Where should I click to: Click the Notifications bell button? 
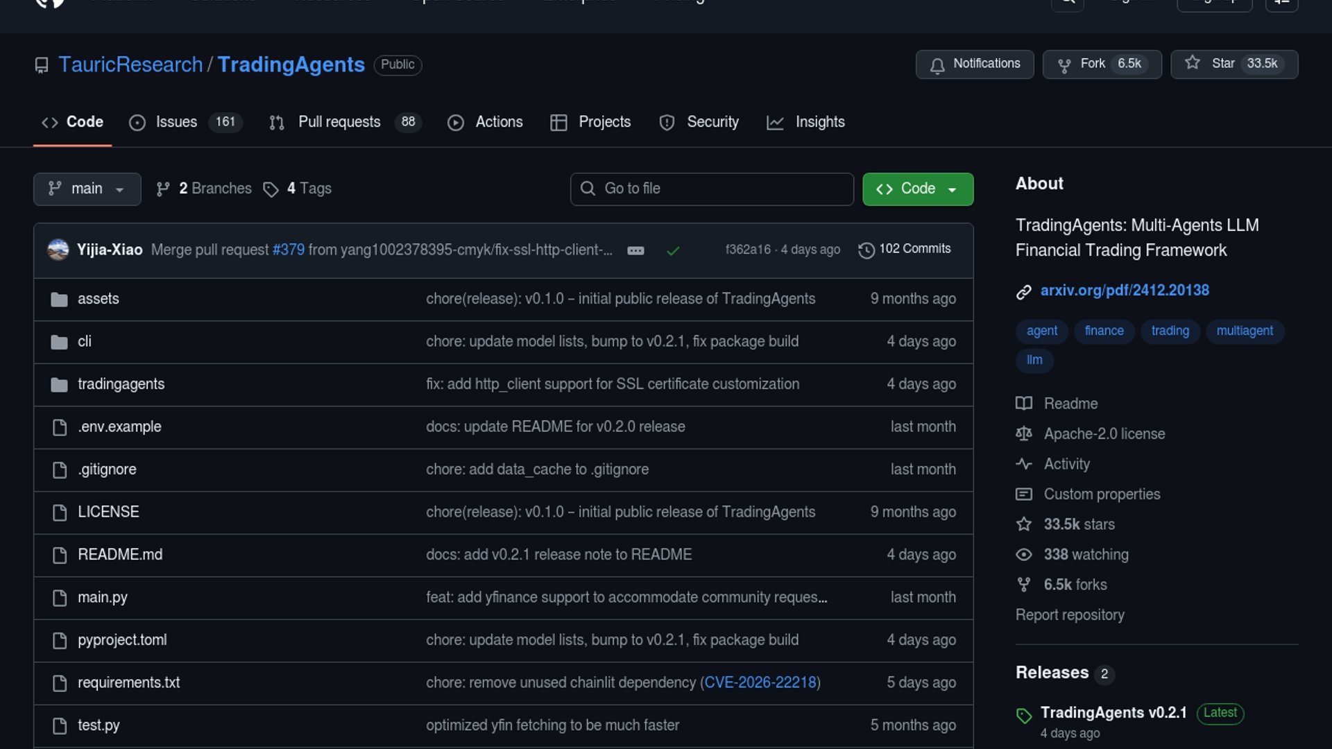[974, 64]
